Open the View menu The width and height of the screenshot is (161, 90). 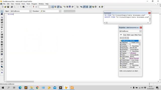[x=12, y=4]
